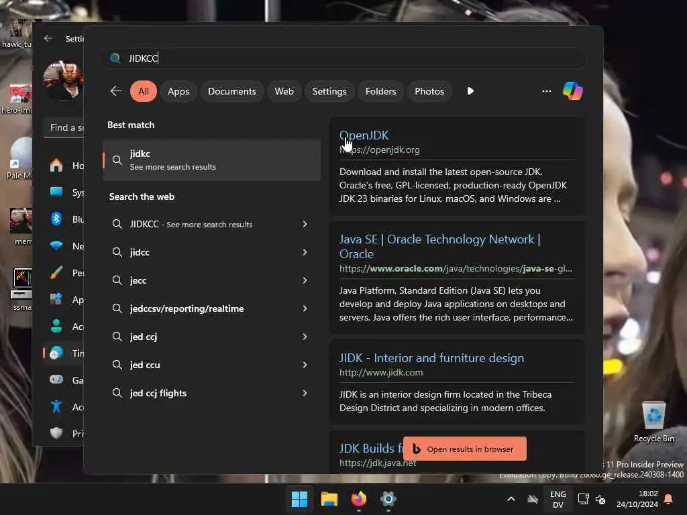
Task: Open the hawk_tu desktop image file
Action: point(17,34)
